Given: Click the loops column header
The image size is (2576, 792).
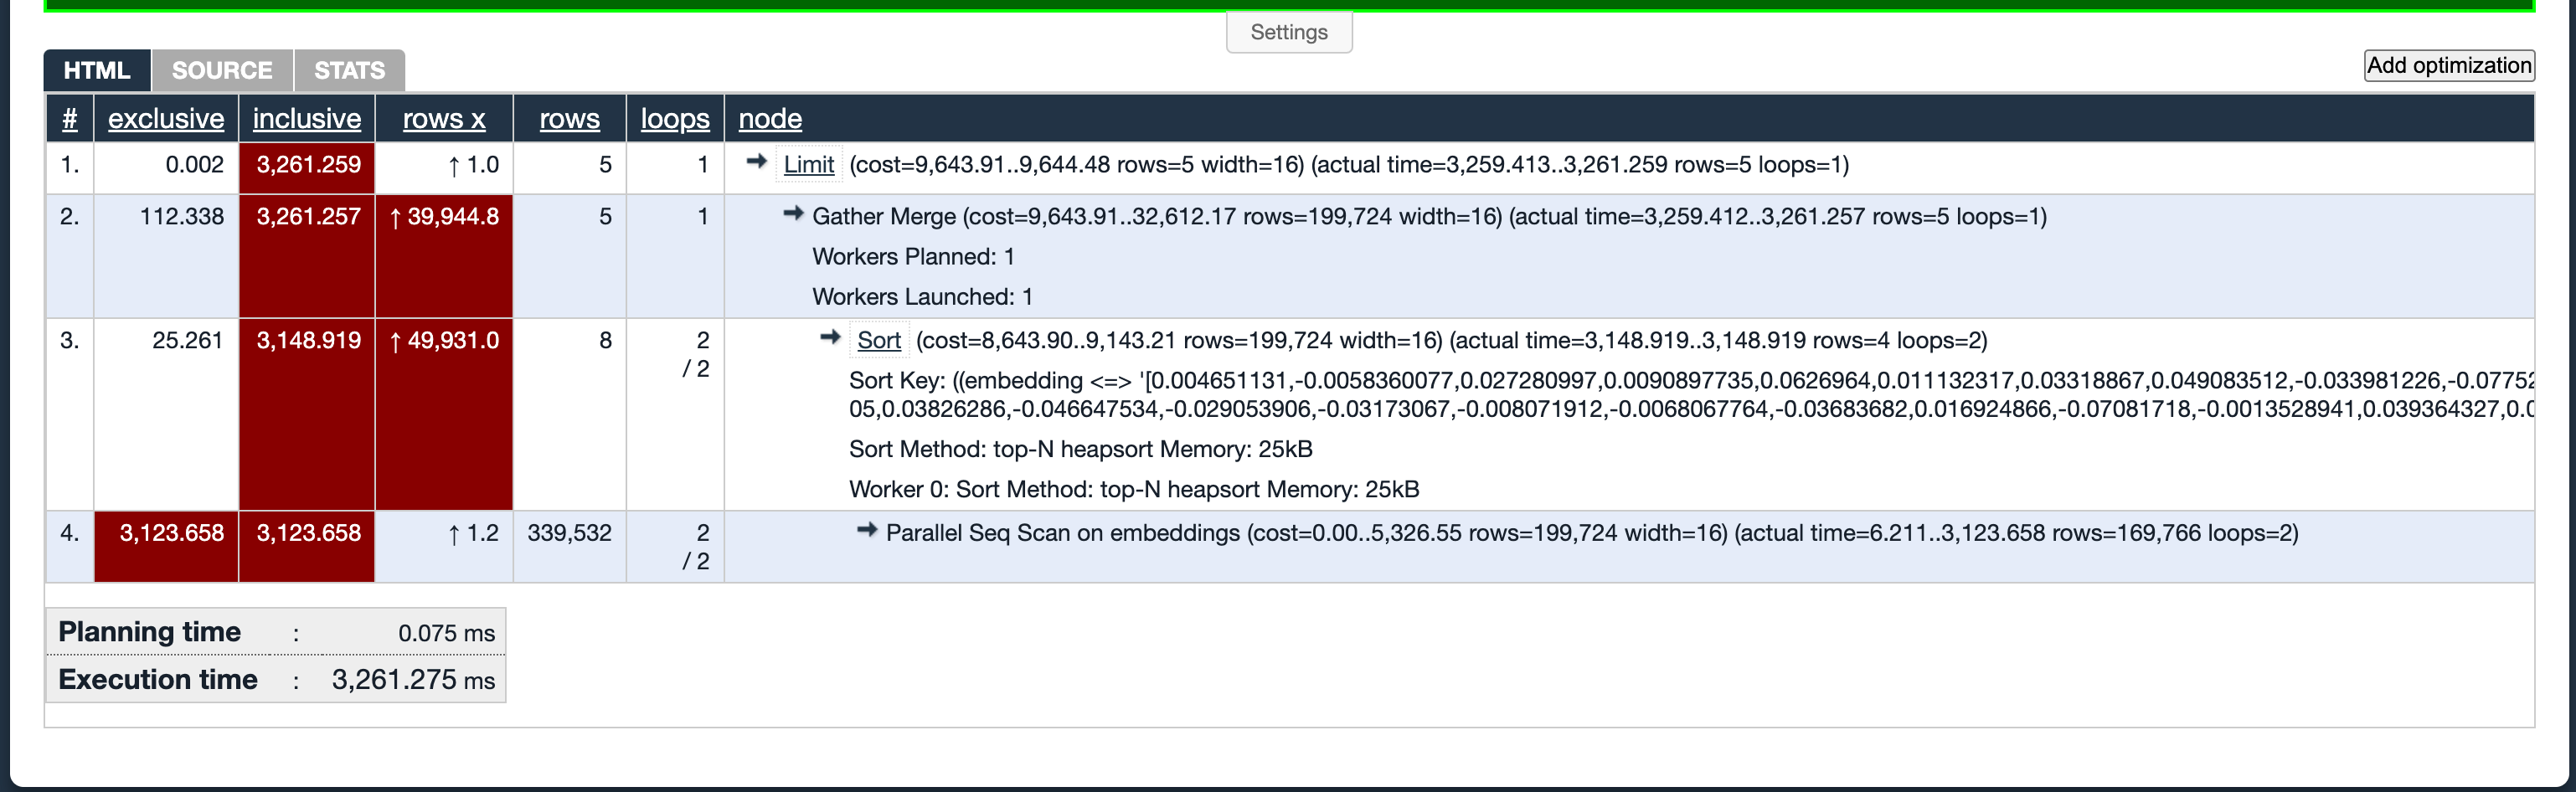Looking at the screenshot, I should click(675, 119).
